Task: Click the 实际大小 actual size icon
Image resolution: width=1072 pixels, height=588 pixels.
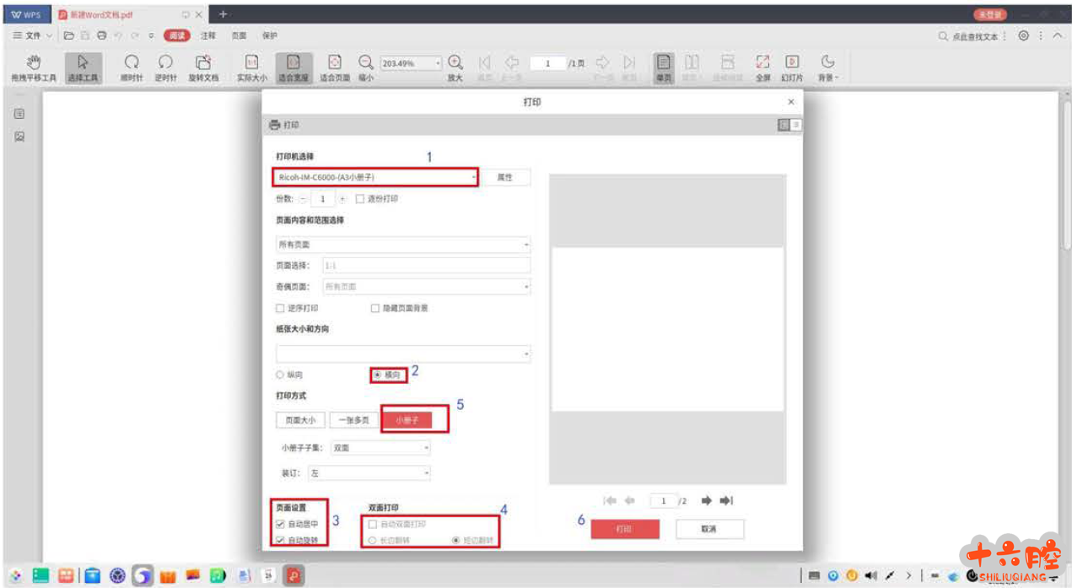Action: [251, 67]
